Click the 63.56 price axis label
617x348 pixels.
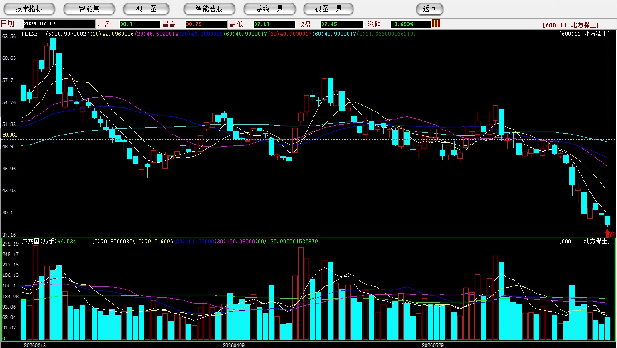9,36
